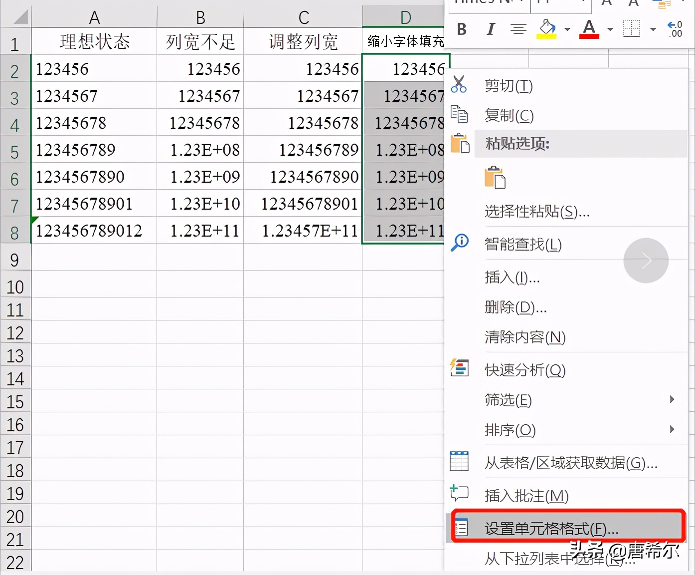The height and width of the screenshot is (575, 695).
Task: Click the Copy (复制) icon
Action: 459,114
